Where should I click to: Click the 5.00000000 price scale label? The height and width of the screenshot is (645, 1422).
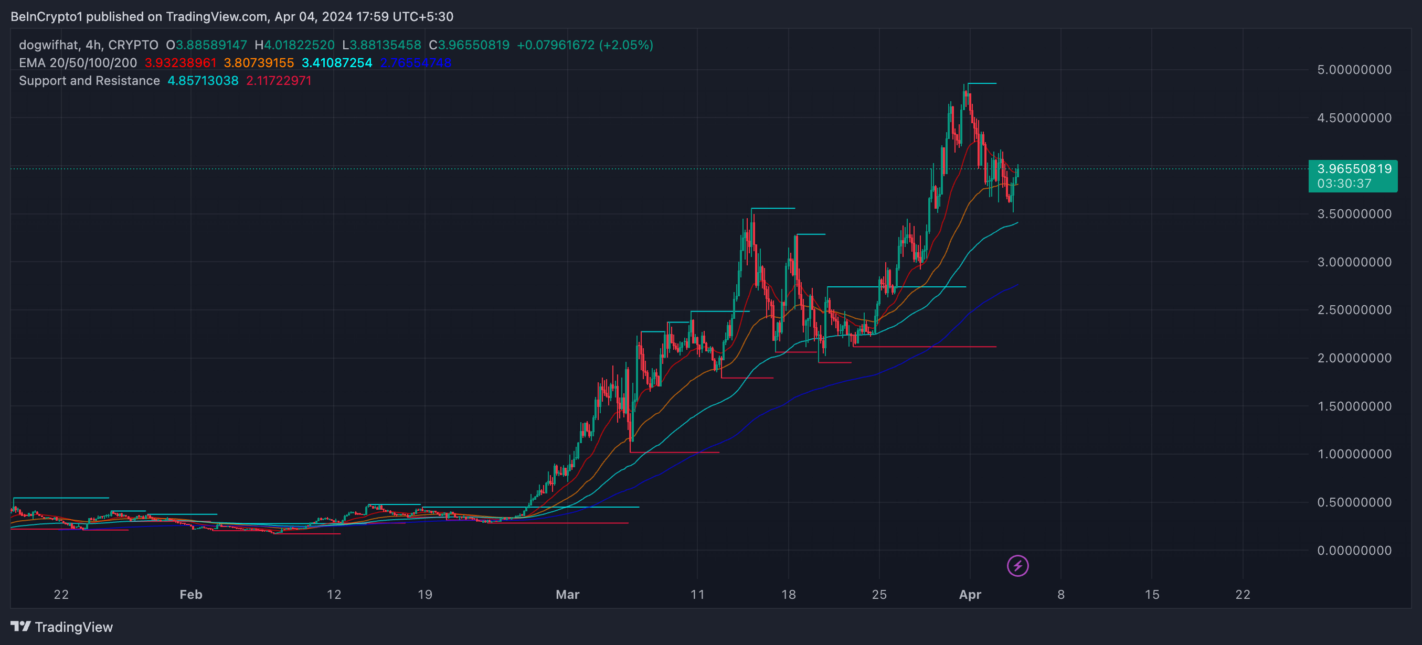[1354, 70]
